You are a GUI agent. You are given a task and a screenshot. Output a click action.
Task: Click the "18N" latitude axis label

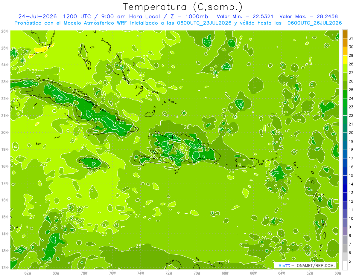(x=4, y=166)
